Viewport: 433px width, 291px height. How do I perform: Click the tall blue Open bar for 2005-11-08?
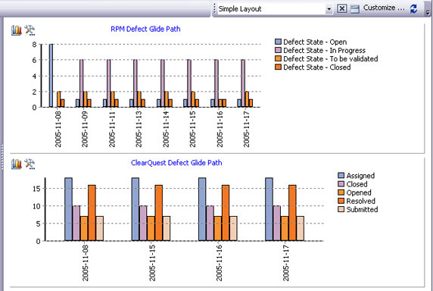pos(51,76)
